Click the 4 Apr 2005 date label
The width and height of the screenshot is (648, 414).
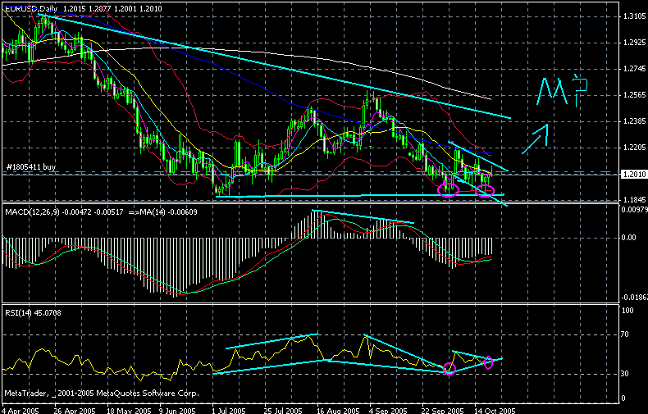(x=21, y=407)
